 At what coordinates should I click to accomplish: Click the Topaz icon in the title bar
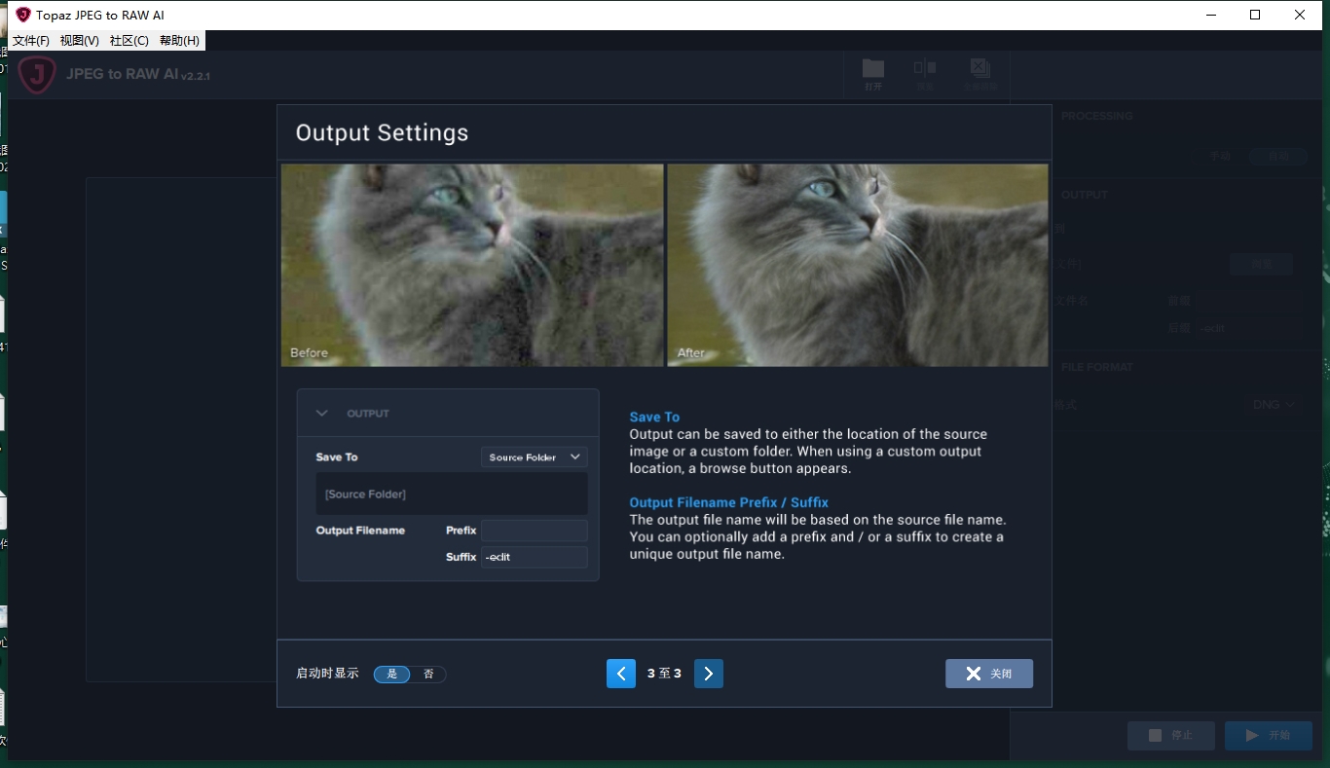(x=22, y=15)
